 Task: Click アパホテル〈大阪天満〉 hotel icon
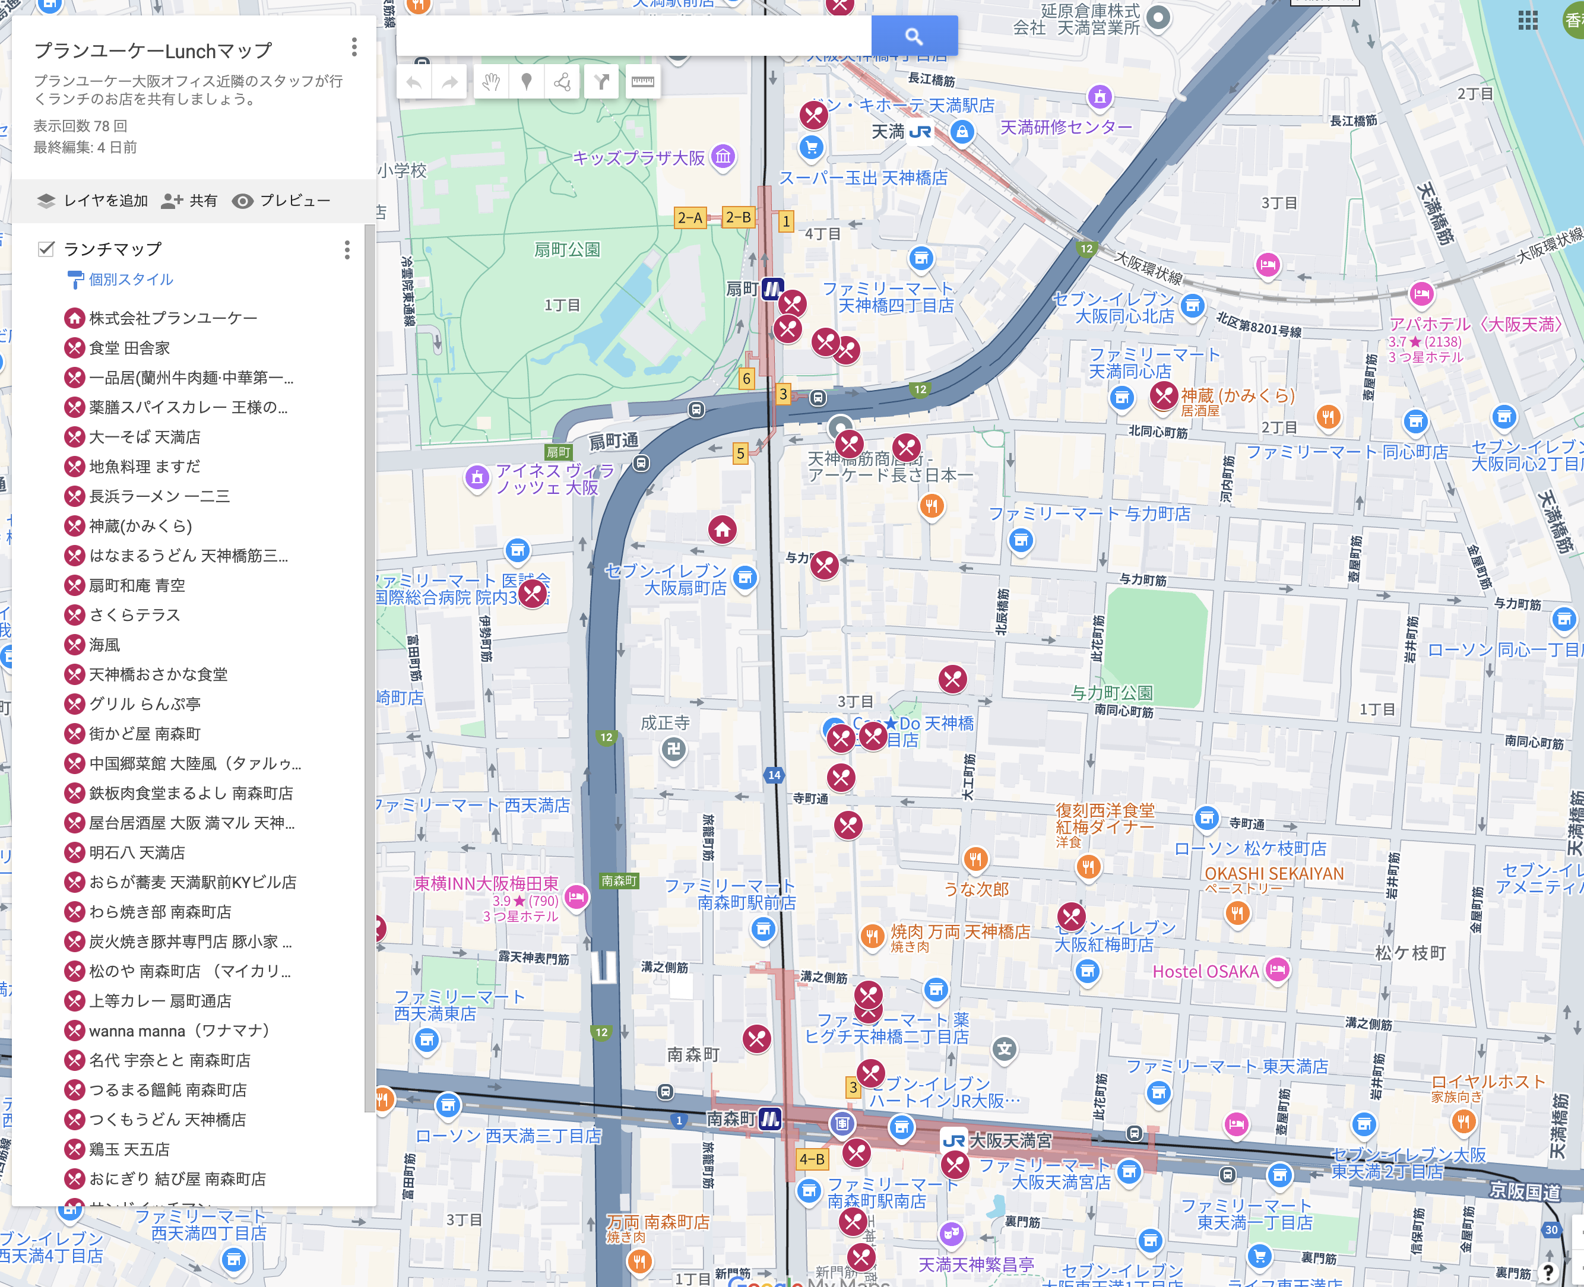[x=1421, y=294]
